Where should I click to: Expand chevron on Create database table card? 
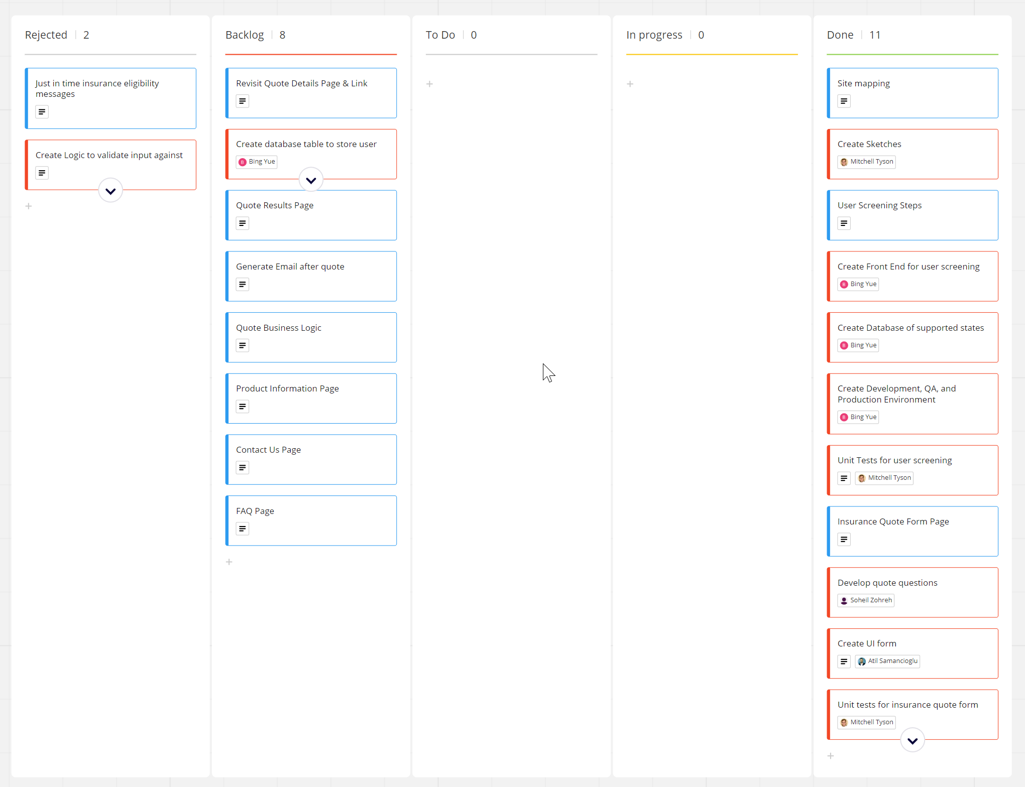(311, 180)
